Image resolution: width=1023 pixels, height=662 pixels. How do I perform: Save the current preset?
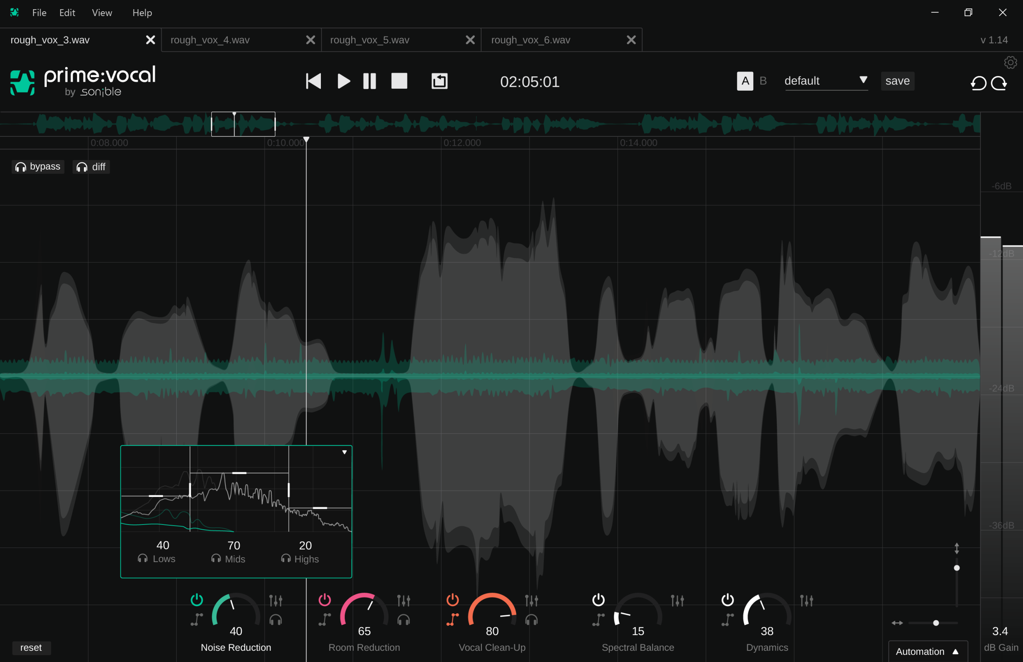click(x=897, y=81)
